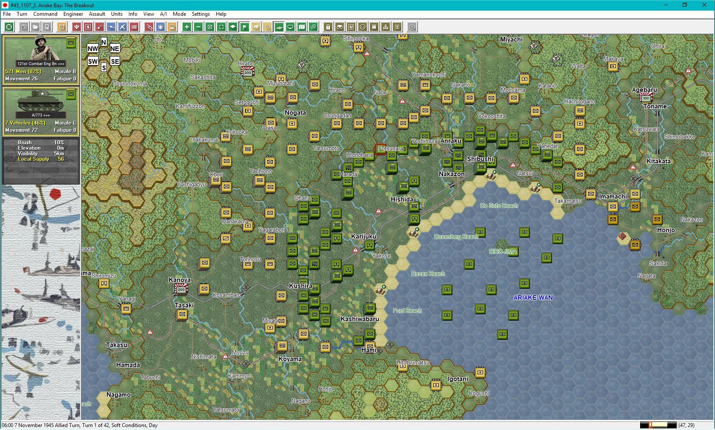Open the A/I menu
Screen dimensions: 715x430
(x=163, y=14)
